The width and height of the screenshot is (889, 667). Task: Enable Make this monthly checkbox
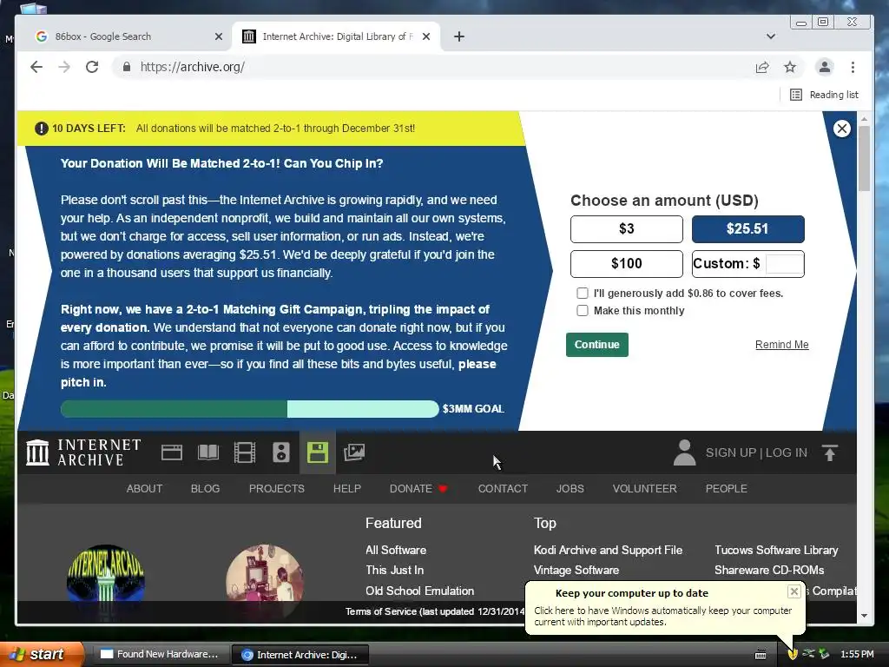click(x=583, y=311)
